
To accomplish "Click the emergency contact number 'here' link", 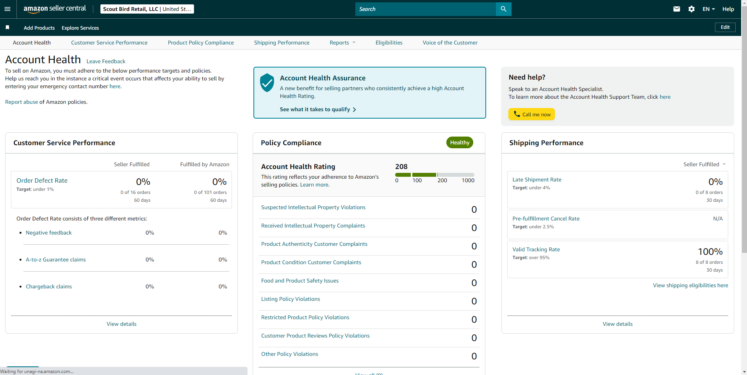I will pos(115,86).
